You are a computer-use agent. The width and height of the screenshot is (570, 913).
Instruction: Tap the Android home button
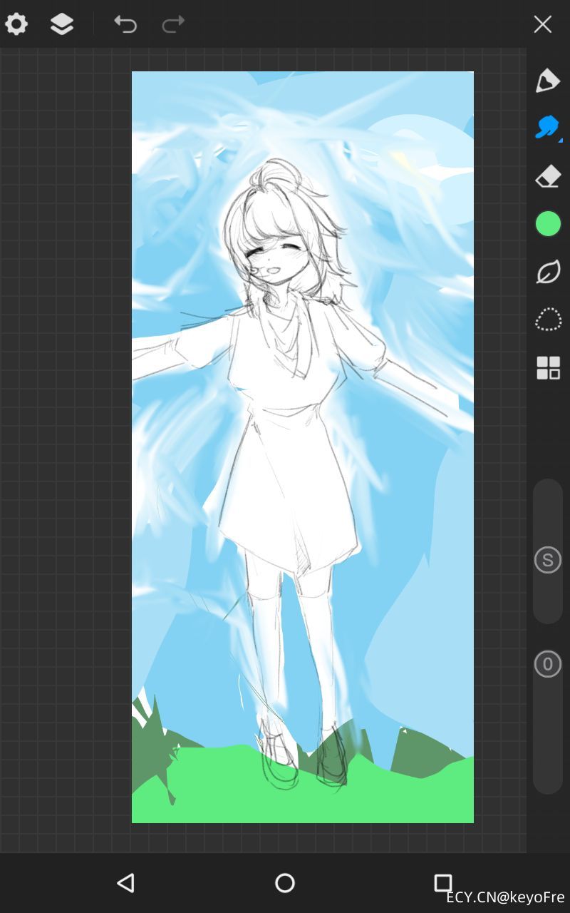click(285, 883)
